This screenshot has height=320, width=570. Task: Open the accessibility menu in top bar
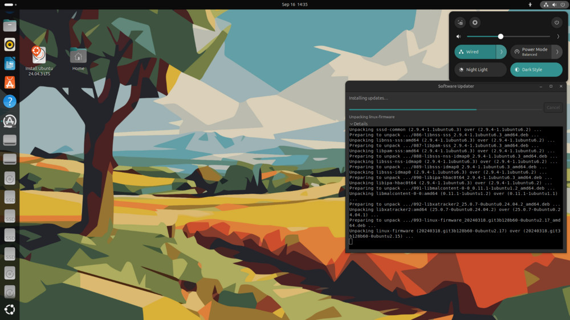pyautogui.click(x=530, y=5)
